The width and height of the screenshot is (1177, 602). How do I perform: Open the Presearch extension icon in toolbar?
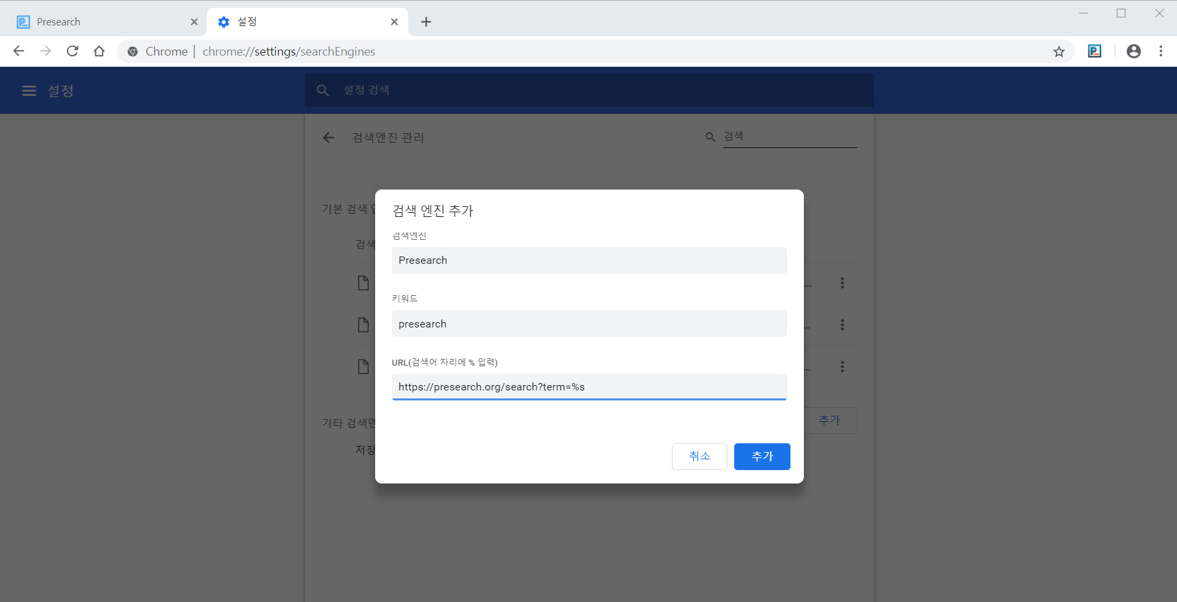(1095, 51)
